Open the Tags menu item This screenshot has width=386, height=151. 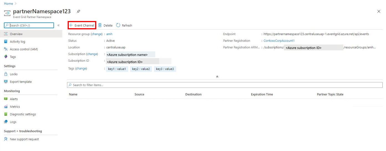(x=31, y=57)
